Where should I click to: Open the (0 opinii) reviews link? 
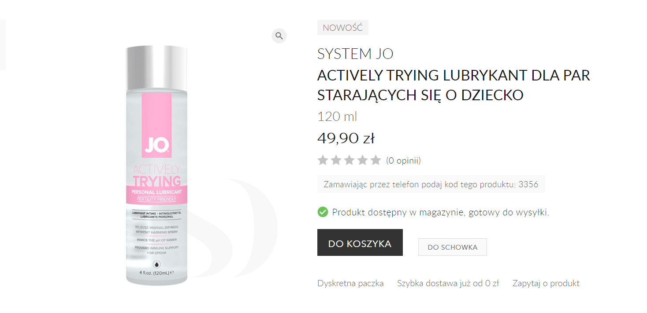pyautogui.click(x=403, y=160)
